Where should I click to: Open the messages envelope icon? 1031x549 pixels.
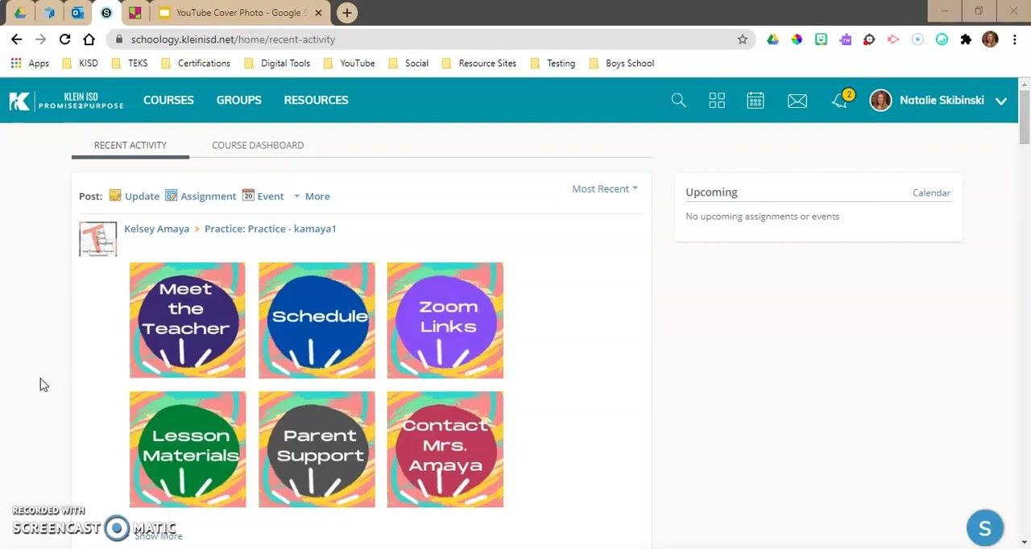pyautogui.click(x=797, y=100)
